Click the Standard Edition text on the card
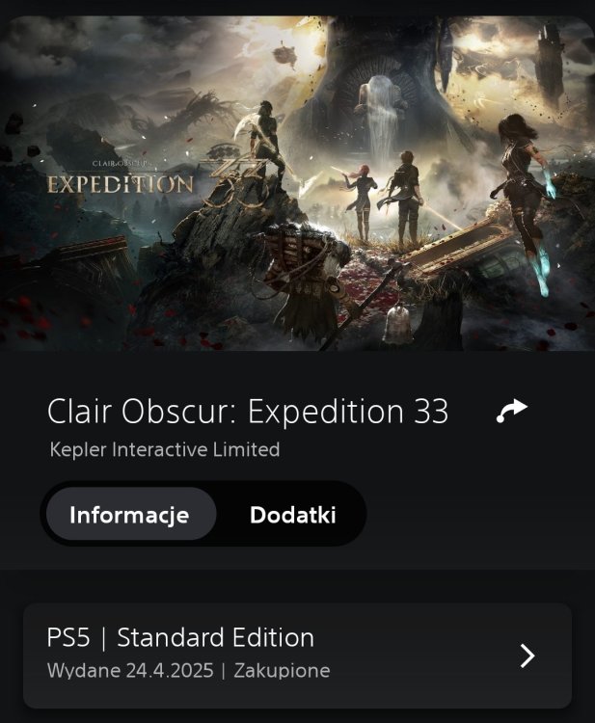This screenshot has width=595, height=723. (215, 638)
